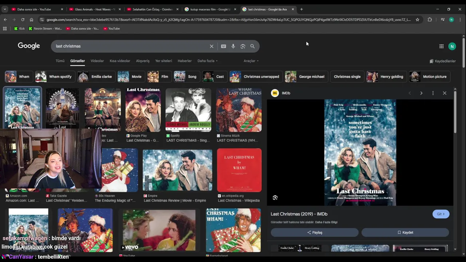This screenshot has height=262, width=466.
Task: Filter by the Movie chip
Action: tap(131, 77)
